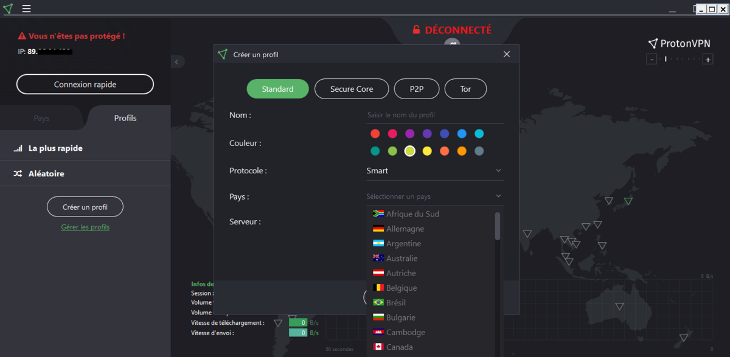This screenshot has height=357, width=730.
Task: Select the P2P profile type
Action: pyautogui.click(x=417, y=89)
